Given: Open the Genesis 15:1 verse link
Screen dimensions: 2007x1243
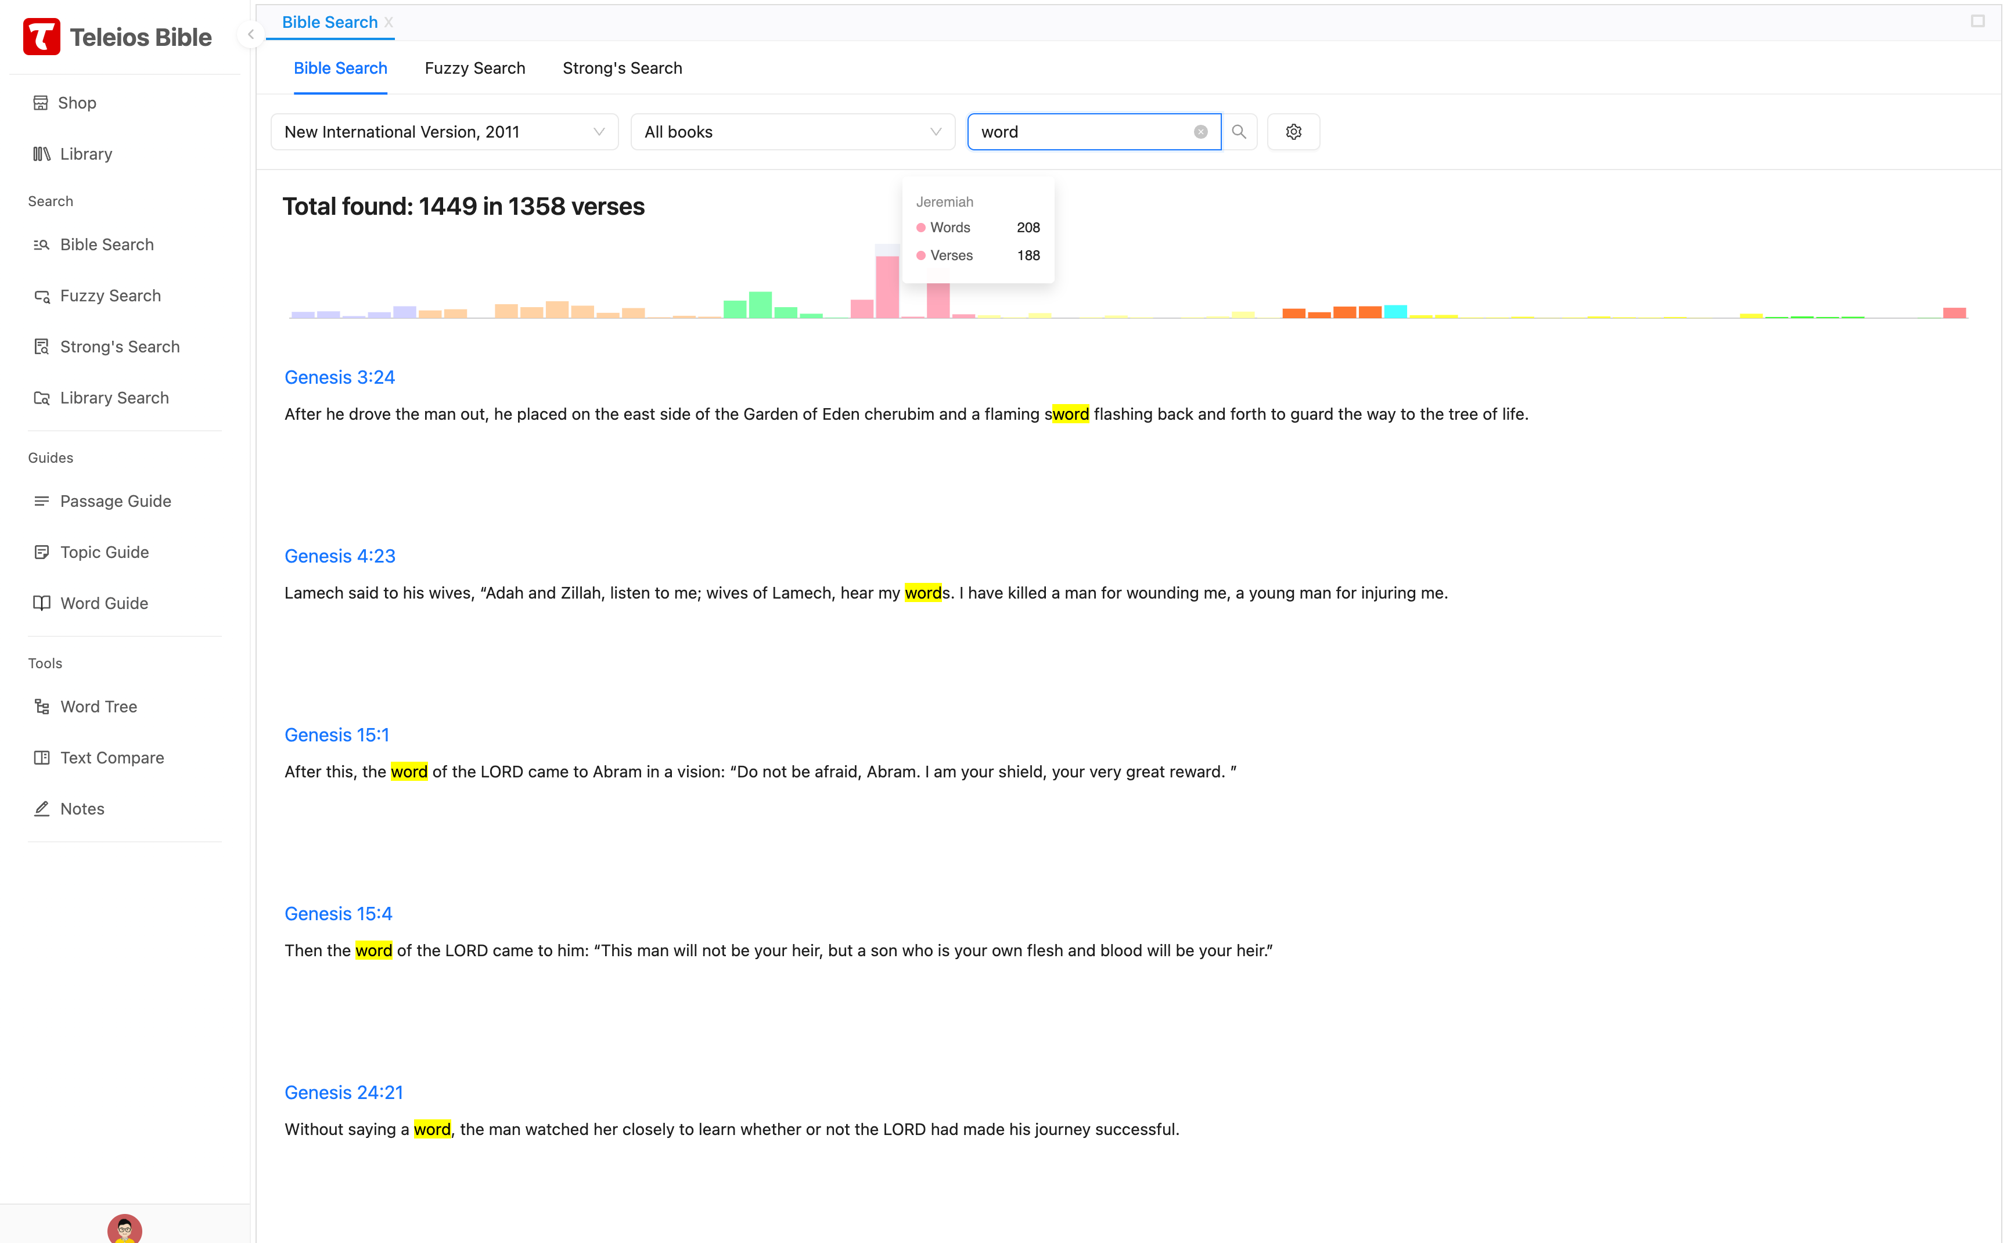Looking at the screenshot, I should pos(336,734).
